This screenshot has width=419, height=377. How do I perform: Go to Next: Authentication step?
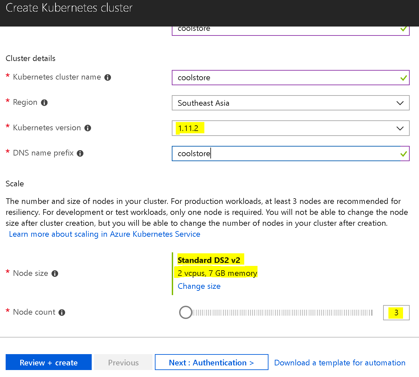(211, 362)
